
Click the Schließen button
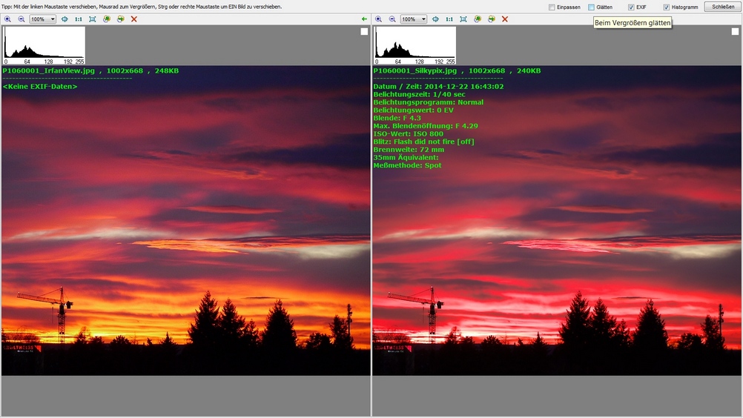723,7
